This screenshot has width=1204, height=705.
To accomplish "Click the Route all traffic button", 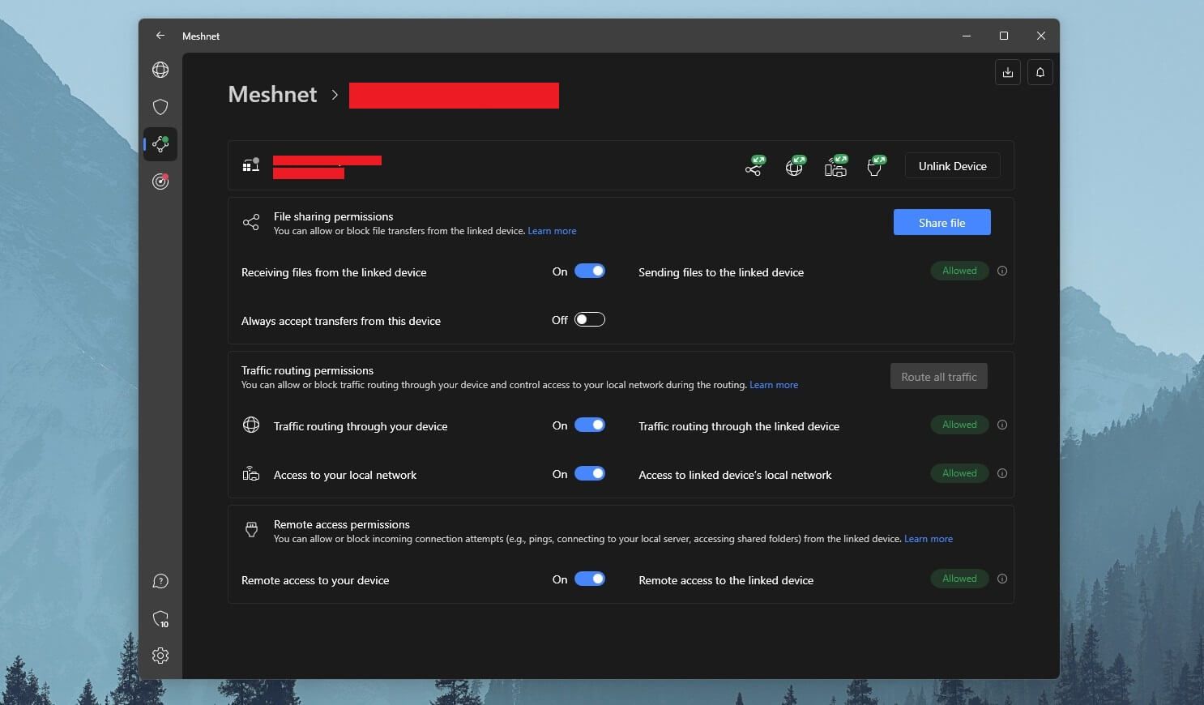I will (x=938, y=376).
